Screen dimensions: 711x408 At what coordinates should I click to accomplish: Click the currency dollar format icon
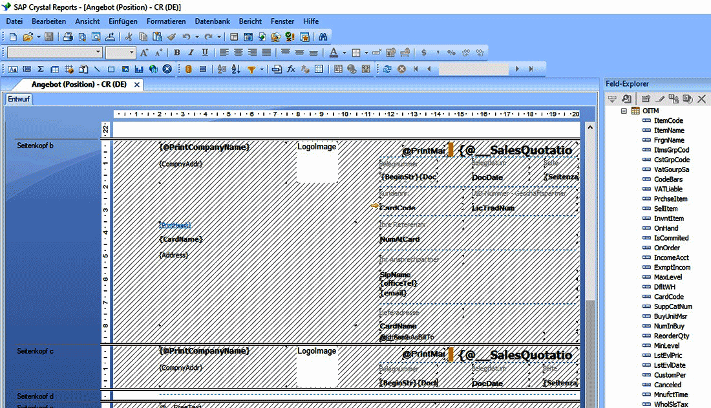pyautogui.click(x=424, y=52)
